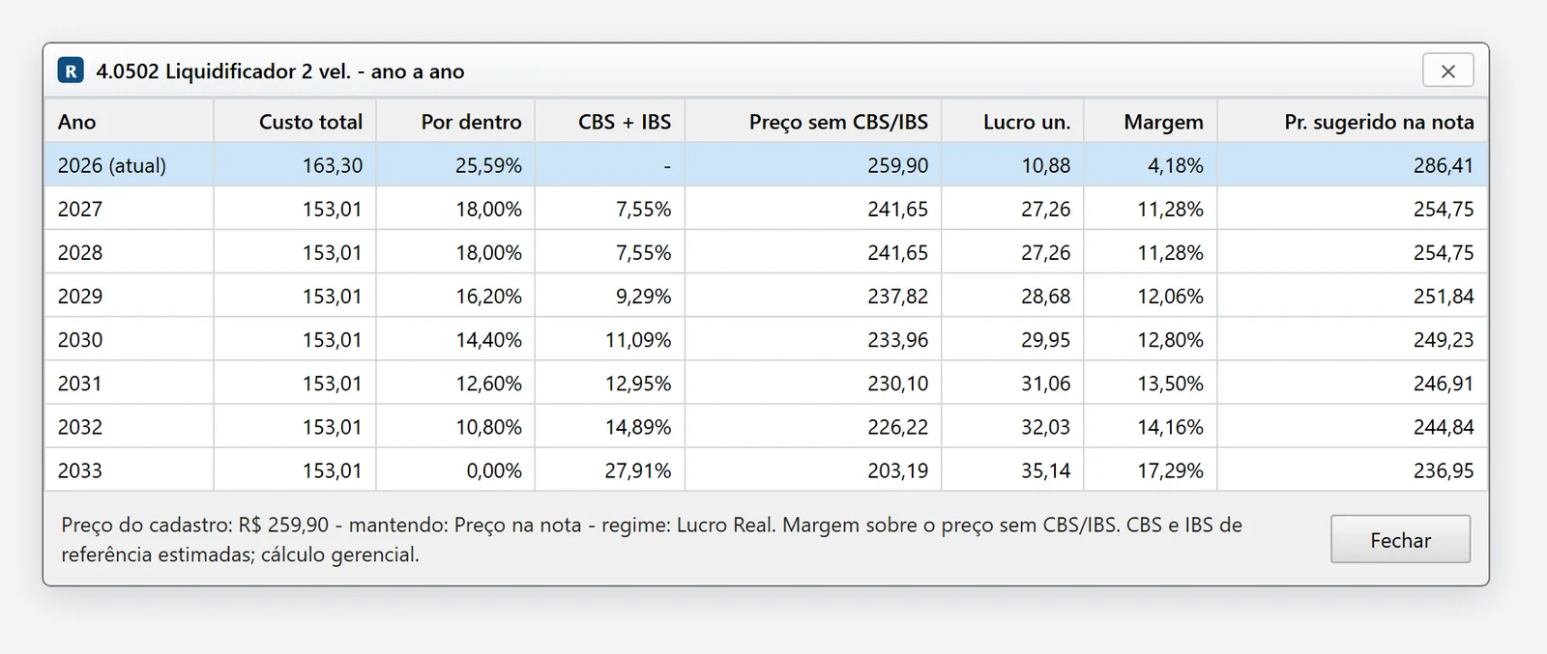The image size is (1547, 654).
Task: Click Por dentro value 10,80%
Action: point(488,426)
